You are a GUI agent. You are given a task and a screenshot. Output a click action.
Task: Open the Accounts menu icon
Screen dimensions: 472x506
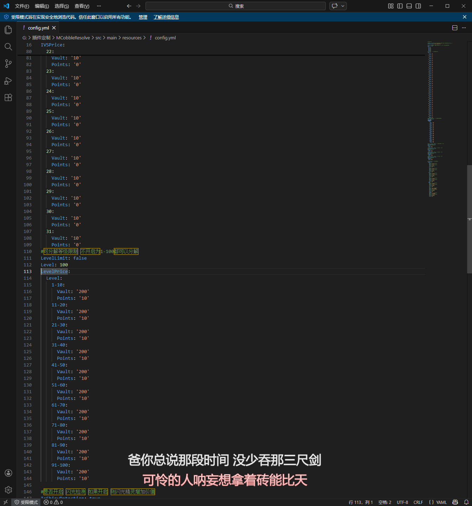click(x=8, y=473)
